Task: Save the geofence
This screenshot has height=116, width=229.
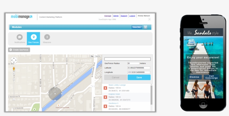Action: 139,77
